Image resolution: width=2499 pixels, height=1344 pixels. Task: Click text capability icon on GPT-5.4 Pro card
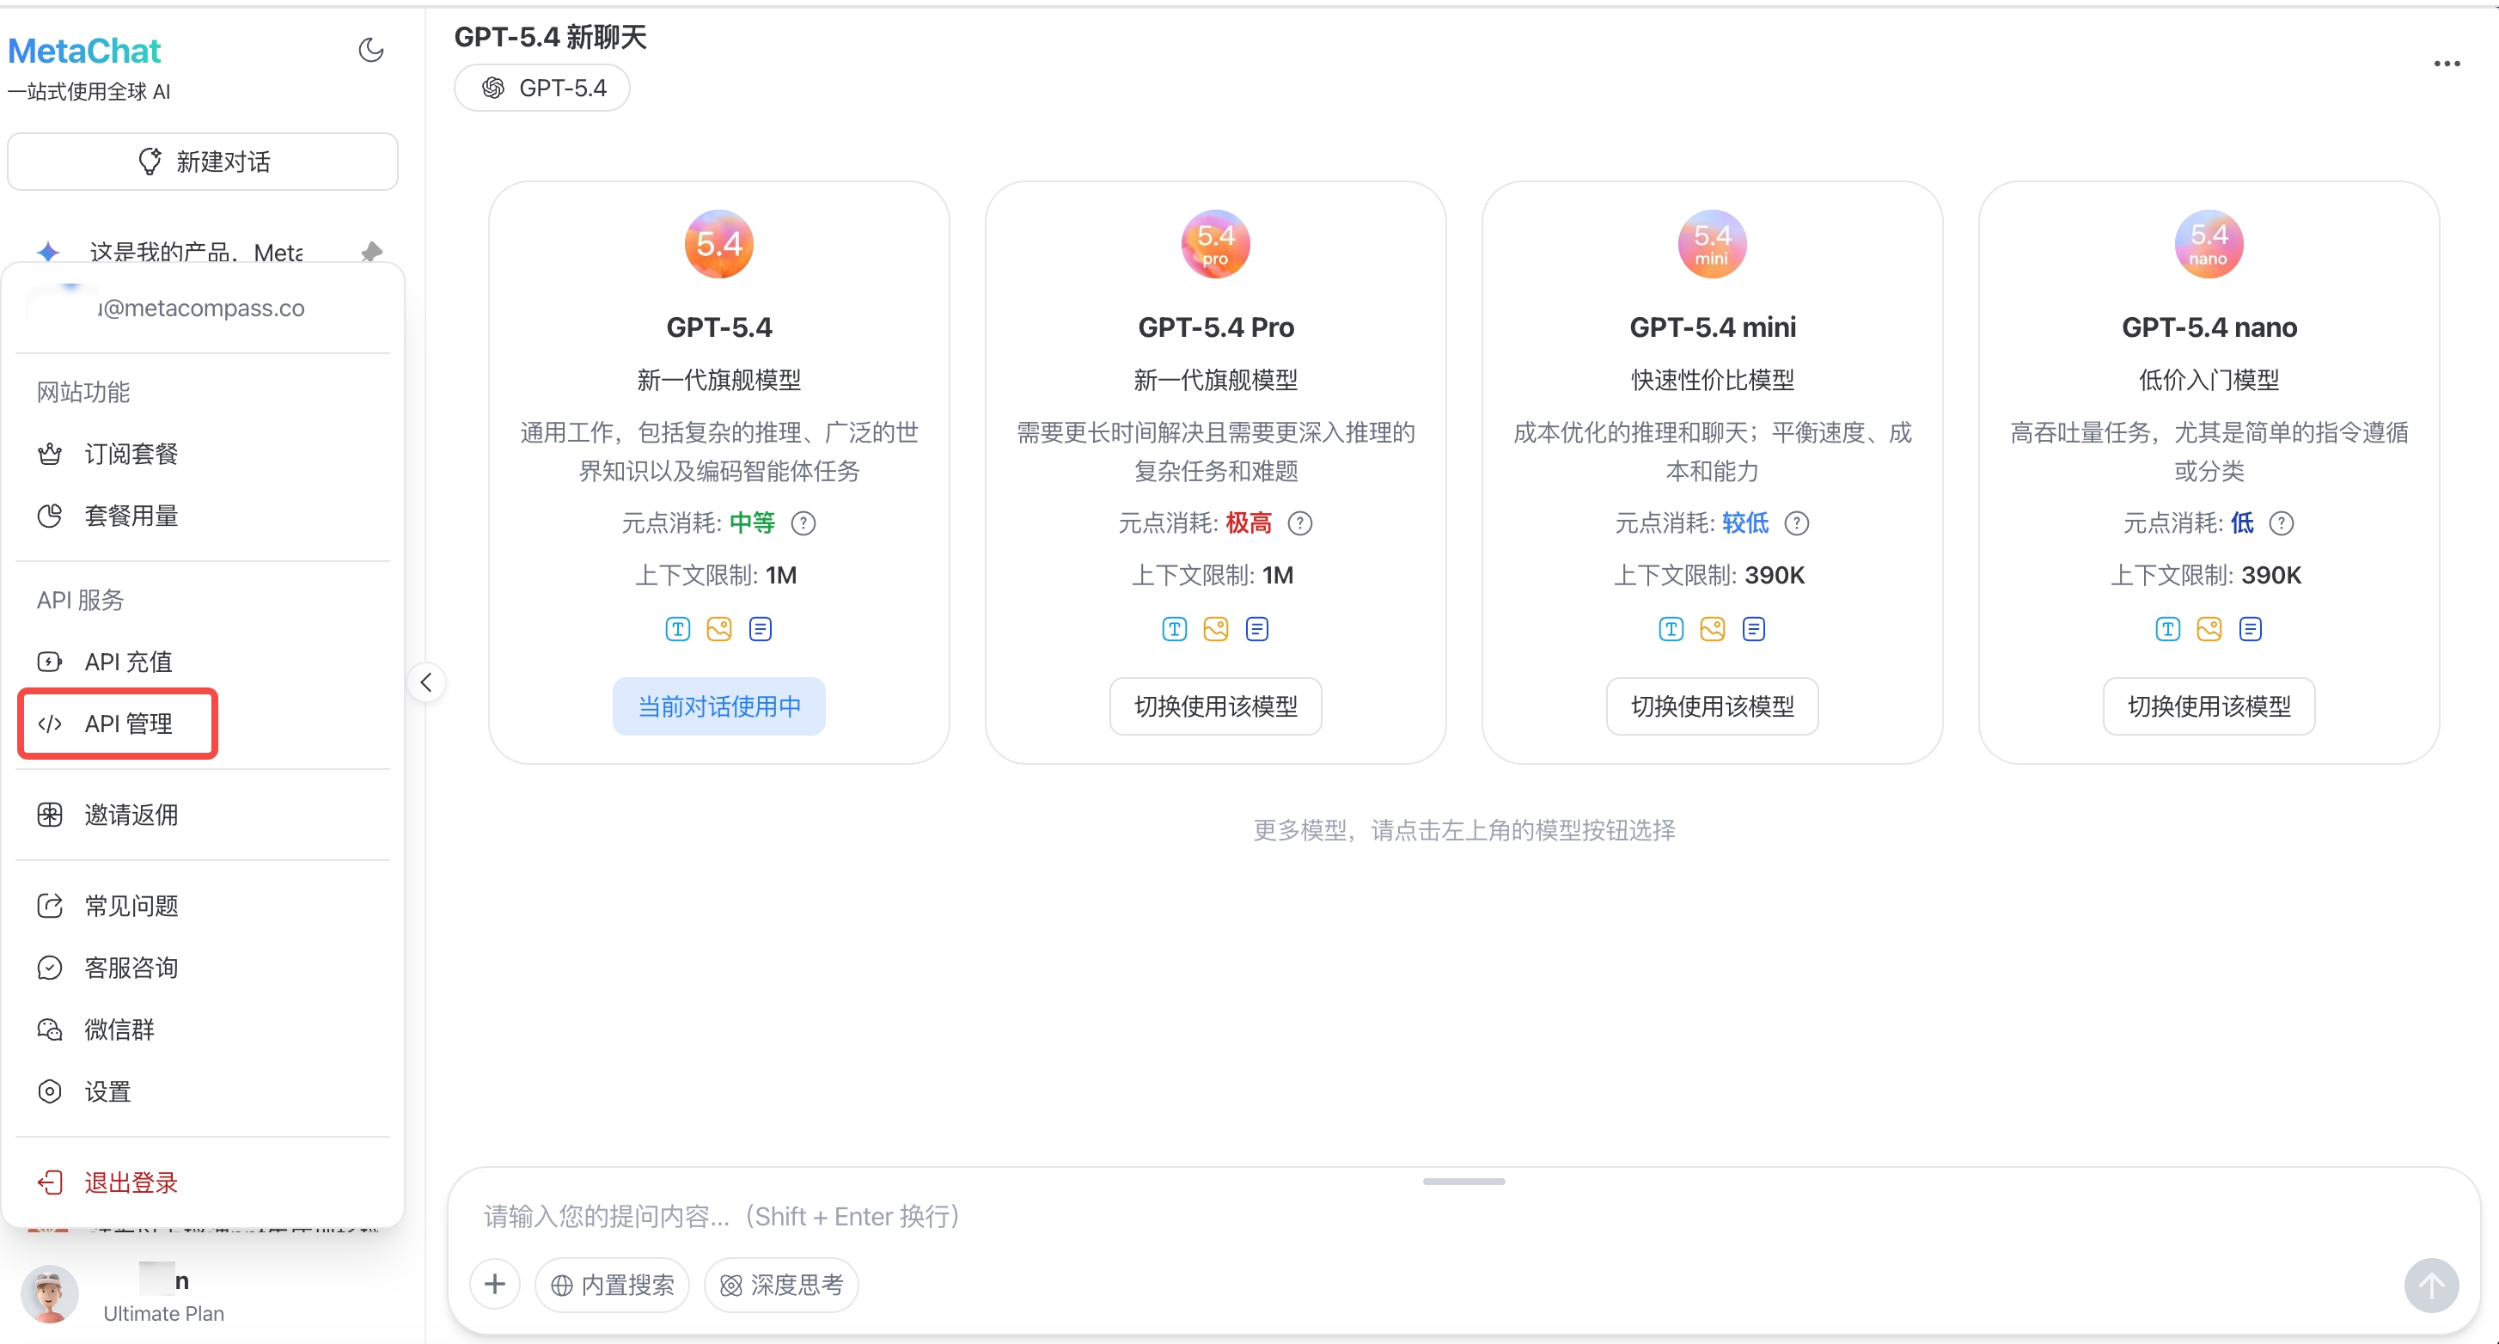1175,630
